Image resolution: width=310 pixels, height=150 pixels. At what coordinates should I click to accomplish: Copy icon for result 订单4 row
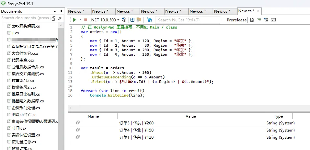(78, 130)
